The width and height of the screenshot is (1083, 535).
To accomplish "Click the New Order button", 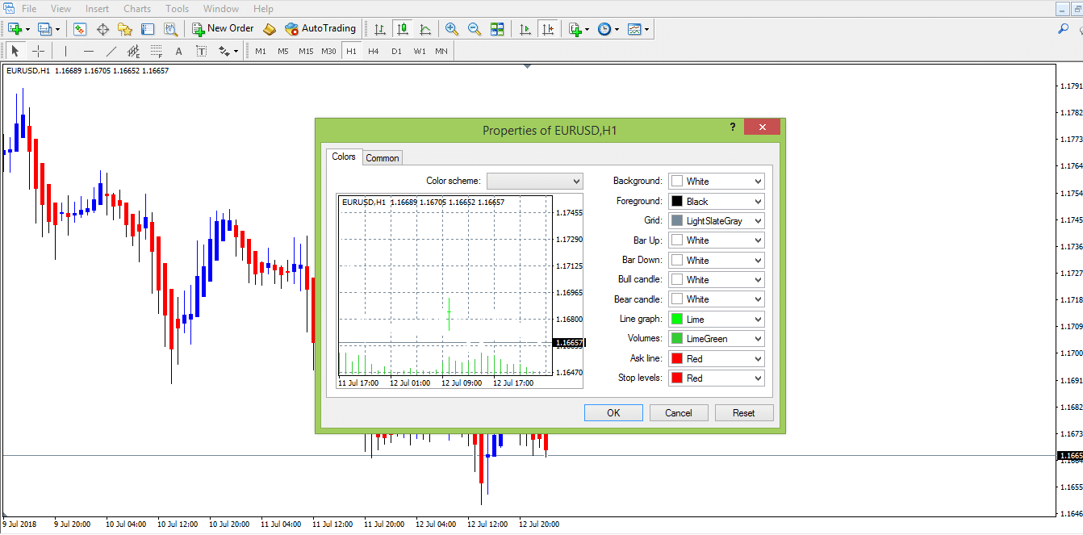I will (x=223, y=29).
